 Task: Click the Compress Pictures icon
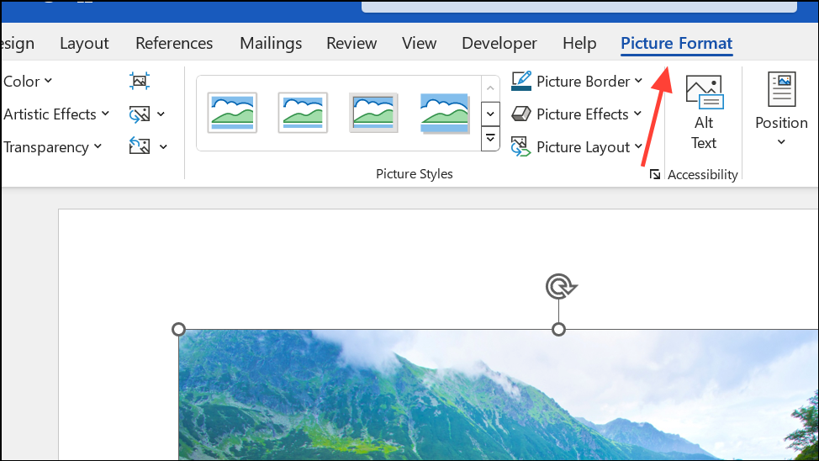point(140,81)
